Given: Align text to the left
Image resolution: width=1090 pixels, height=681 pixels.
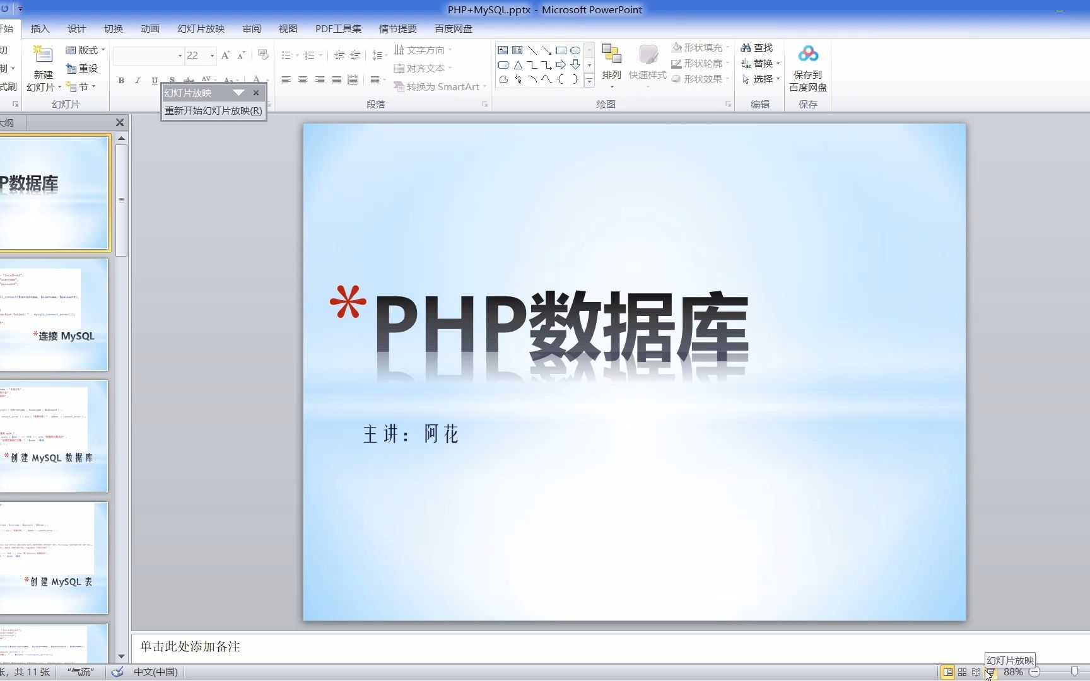Looking at the screenshot, I should pos(286,80).
